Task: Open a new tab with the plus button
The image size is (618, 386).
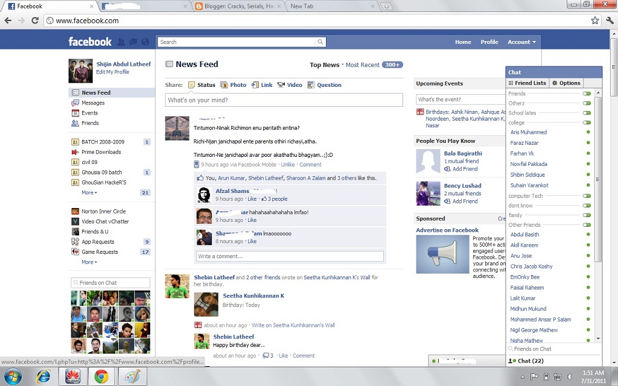Action: (x=387, y=6)
